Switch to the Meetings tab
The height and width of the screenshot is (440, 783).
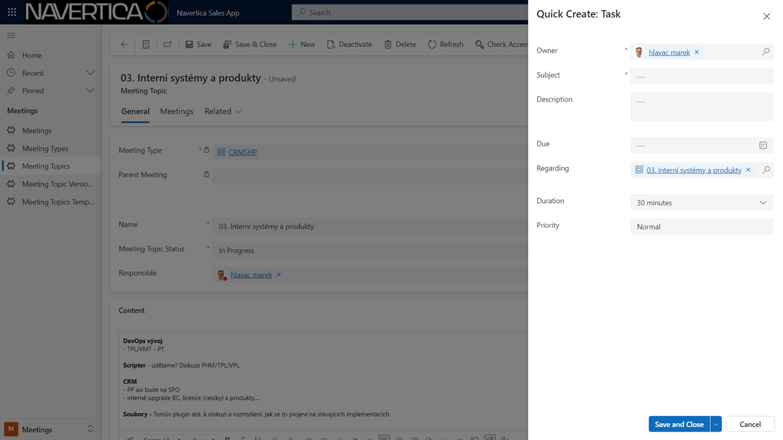pos(176,111)
